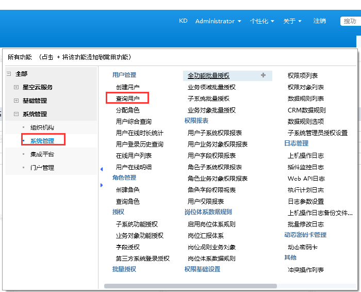This screenshot has height=292, width=361.
Task: Select 组织机构 in the left tree
Action: point(42,127)
